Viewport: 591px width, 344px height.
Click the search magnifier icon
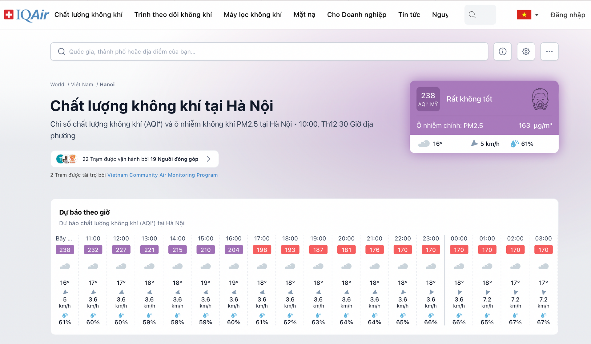pyautogui.click(x=472, y=14)
